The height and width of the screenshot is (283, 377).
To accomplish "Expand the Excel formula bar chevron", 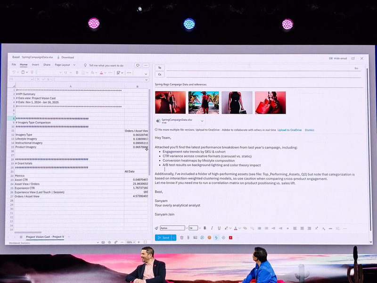I will 147,80.
